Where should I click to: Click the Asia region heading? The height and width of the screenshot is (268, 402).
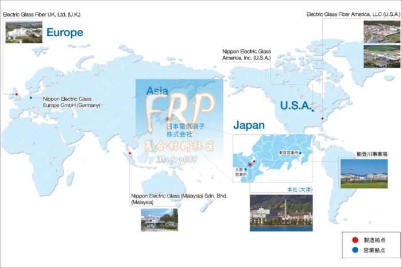click(x=157, y=91)
